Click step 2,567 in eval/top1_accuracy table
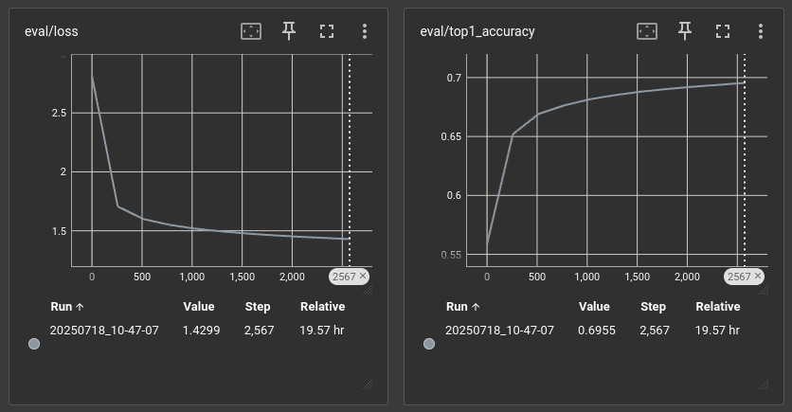The height and width of the screenshot is (412, 792). (655, 331)
